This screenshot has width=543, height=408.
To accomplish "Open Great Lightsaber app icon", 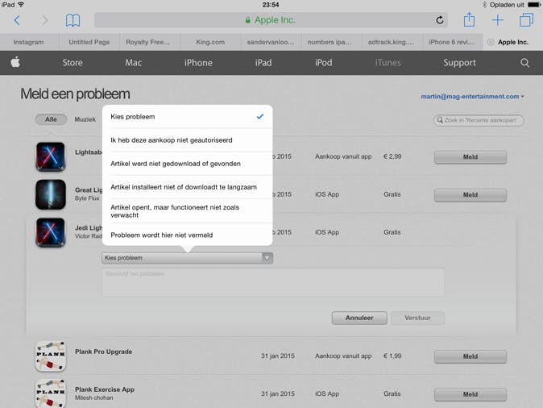I will coord(51,194).
